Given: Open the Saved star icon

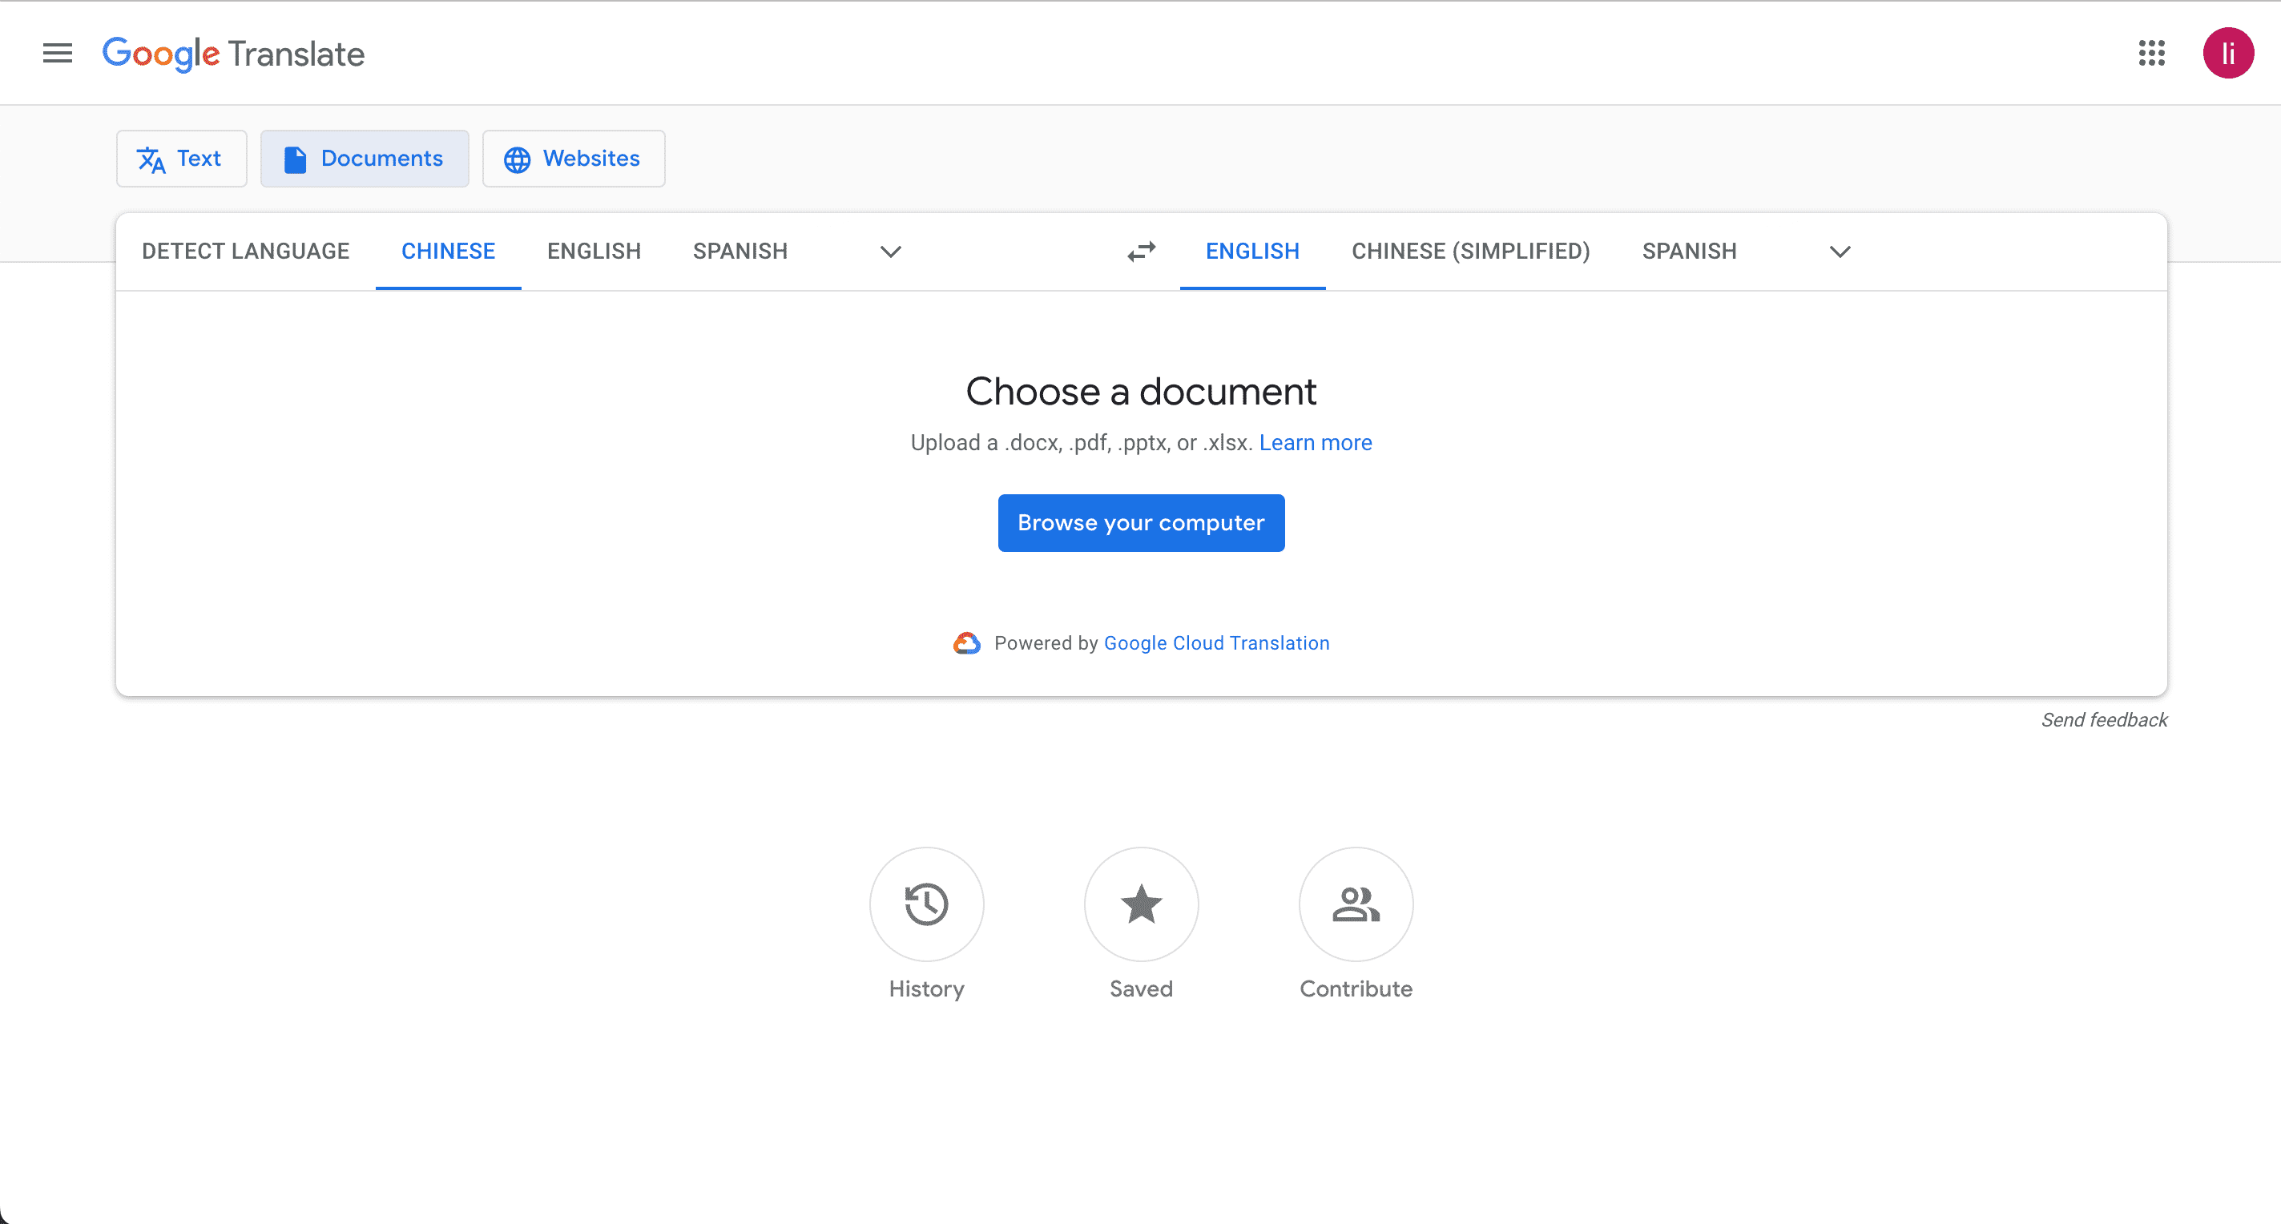Looking at the screenshot, I should [1141, 904].
